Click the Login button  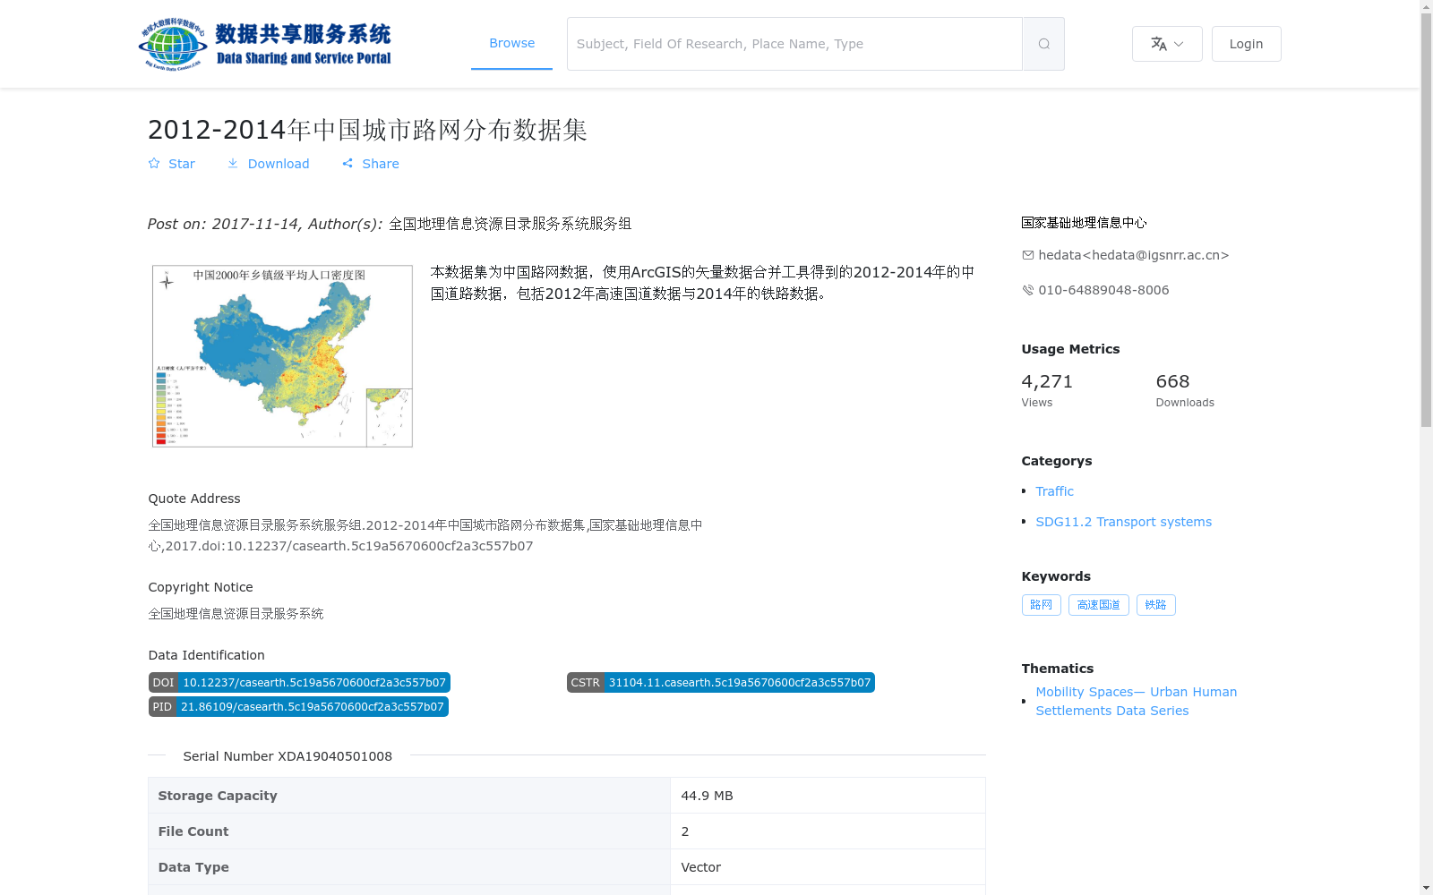click(1246, 44)
